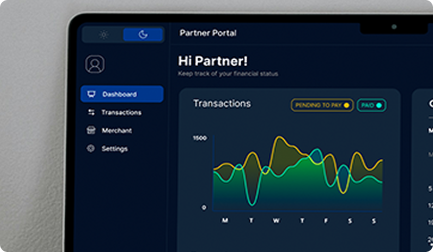Click the Partner Portal title

(x=208, y=33)
